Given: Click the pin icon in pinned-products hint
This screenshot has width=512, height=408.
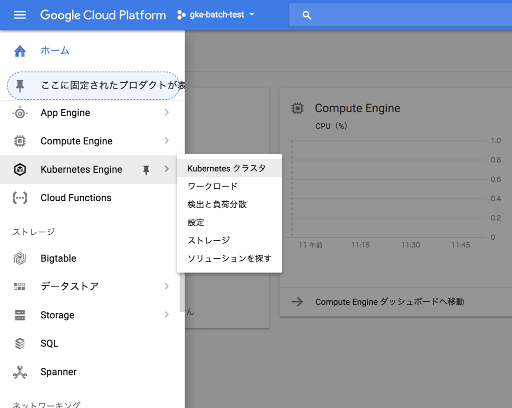Looking at the screenshot, I should click(x=20, y=86).
